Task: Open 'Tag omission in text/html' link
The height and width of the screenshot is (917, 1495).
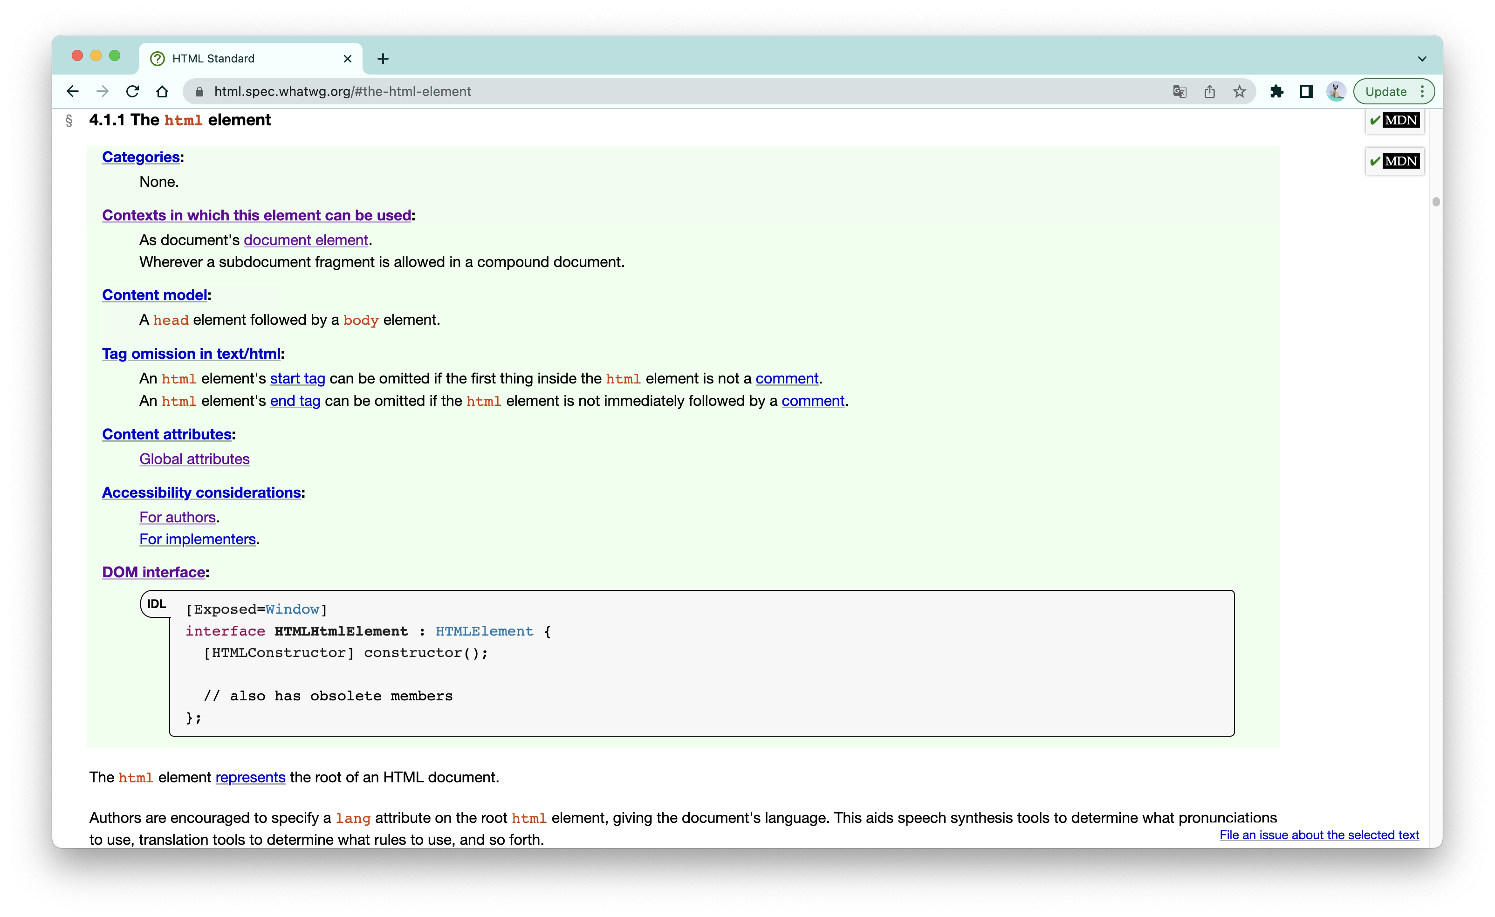Action: (191, 354)
